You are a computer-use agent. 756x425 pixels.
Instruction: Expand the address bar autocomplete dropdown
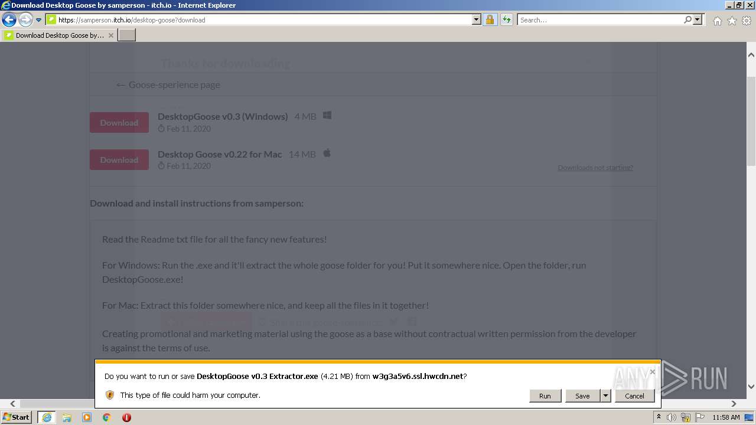coord(477,19)
